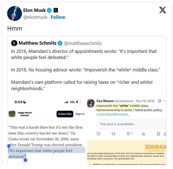Open view analytics icon on Cea Weaver's post
Viewport: 173px width, 169px height.
pos(143,134)
